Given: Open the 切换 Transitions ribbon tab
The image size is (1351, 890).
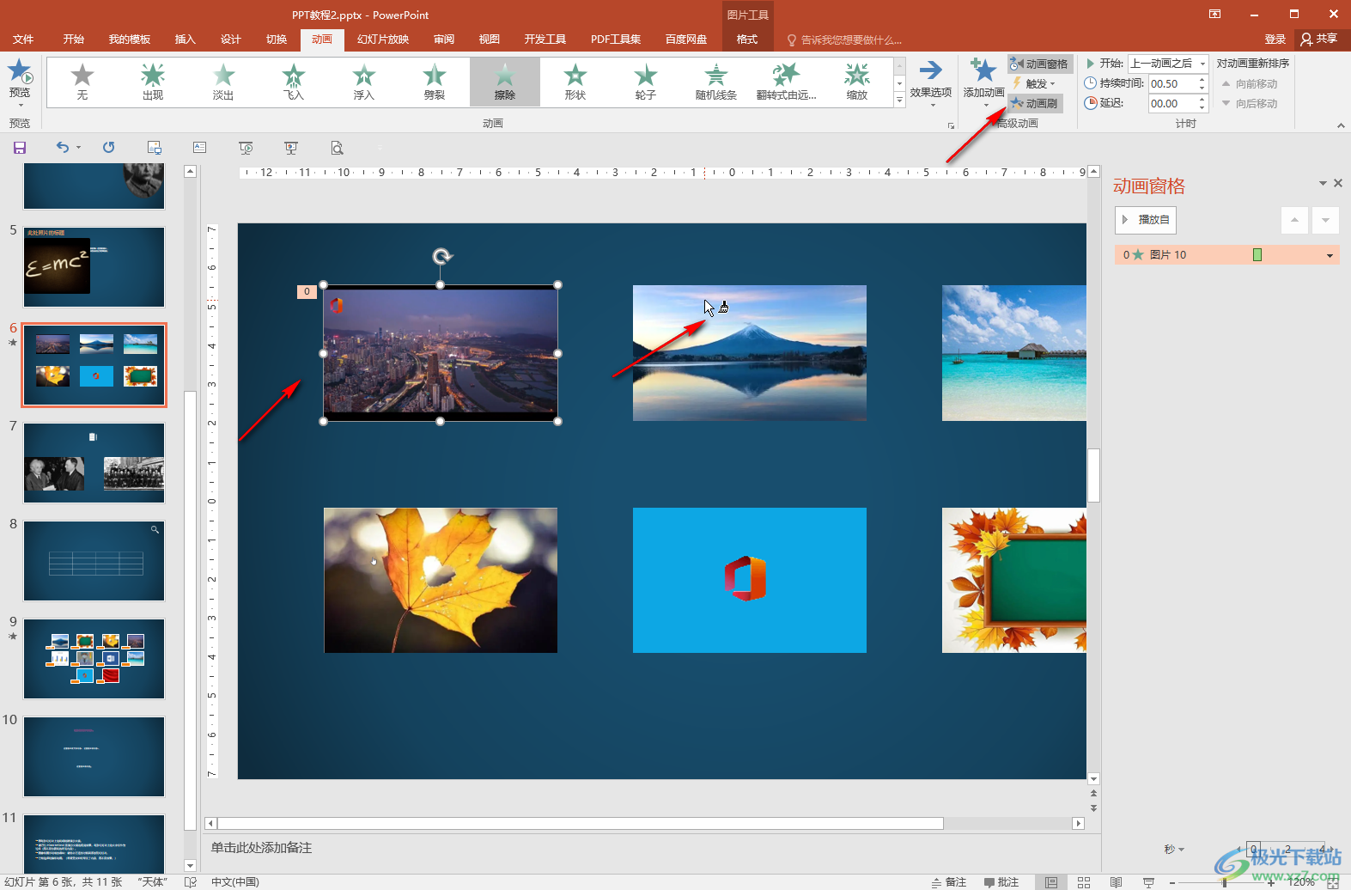Looking at the screenshot, I should click(277, 40).
